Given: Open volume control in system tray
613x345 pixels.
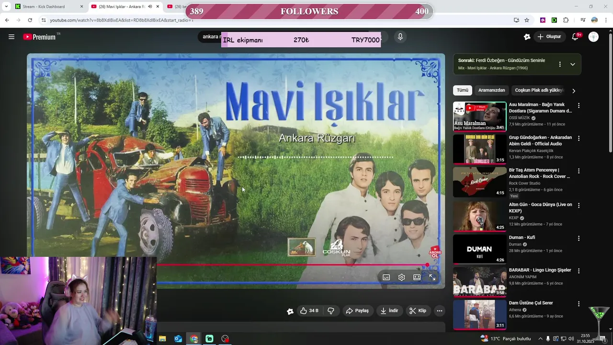Looking at the screenshot, I should click(x=571, y=339).
